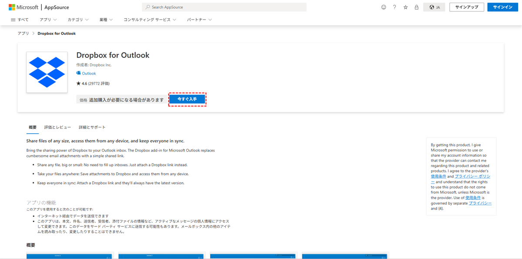522x259 pixels.
Task: Open the Outlook product link
Action: pos(89,73)
